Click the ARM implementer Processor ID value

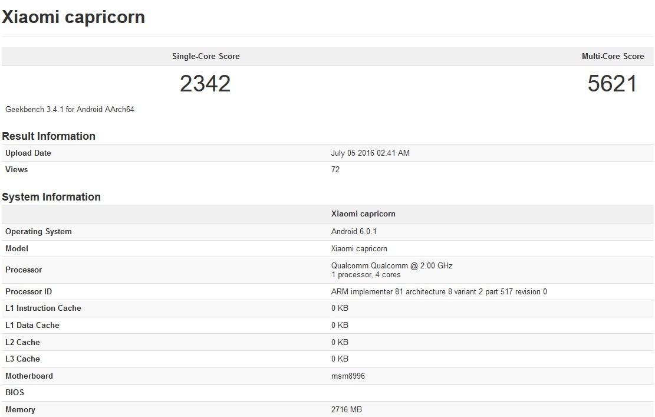pos(439,292)
